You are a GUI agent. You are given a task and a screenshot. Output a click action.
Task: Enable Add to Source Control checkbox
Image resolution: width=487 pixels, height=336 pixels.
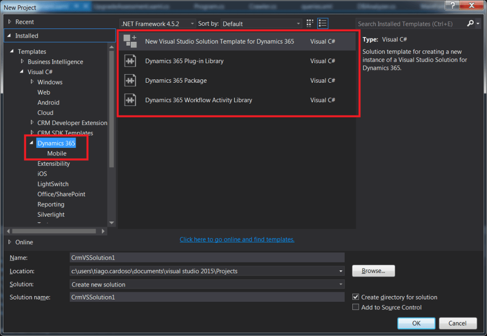point(355,307)
